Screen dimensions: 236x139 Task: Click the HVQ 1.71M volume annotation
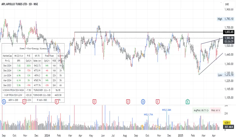point(148,114)
